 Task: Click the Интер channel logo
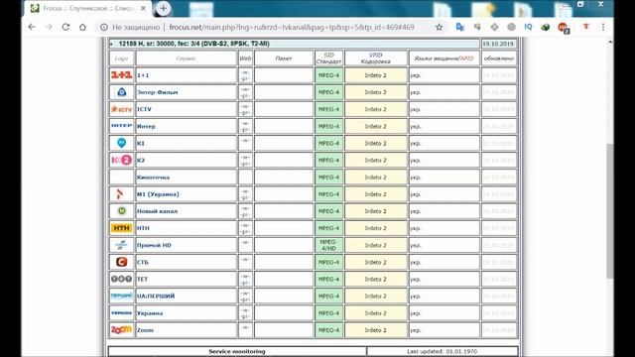(121, 126)
